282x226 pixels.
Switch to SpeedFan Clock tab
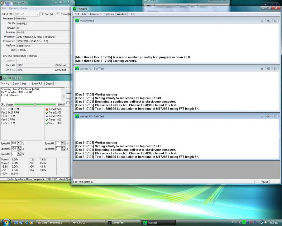[16, 84]
